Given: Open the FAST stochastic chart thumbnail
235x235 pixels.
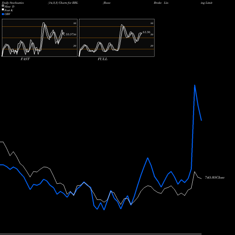Looking at the screenshot, I should tap(39, 38).
